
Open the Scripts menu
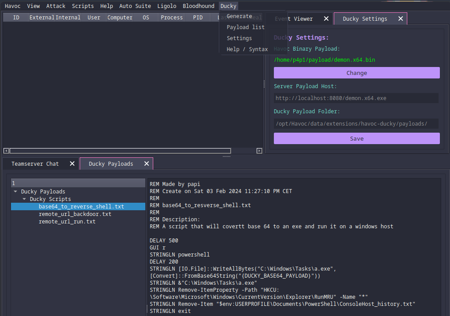coord(83,6)
